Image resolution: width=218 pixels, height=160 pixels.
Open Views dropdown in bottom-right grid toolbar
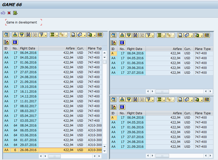click(x=191, y=100)
